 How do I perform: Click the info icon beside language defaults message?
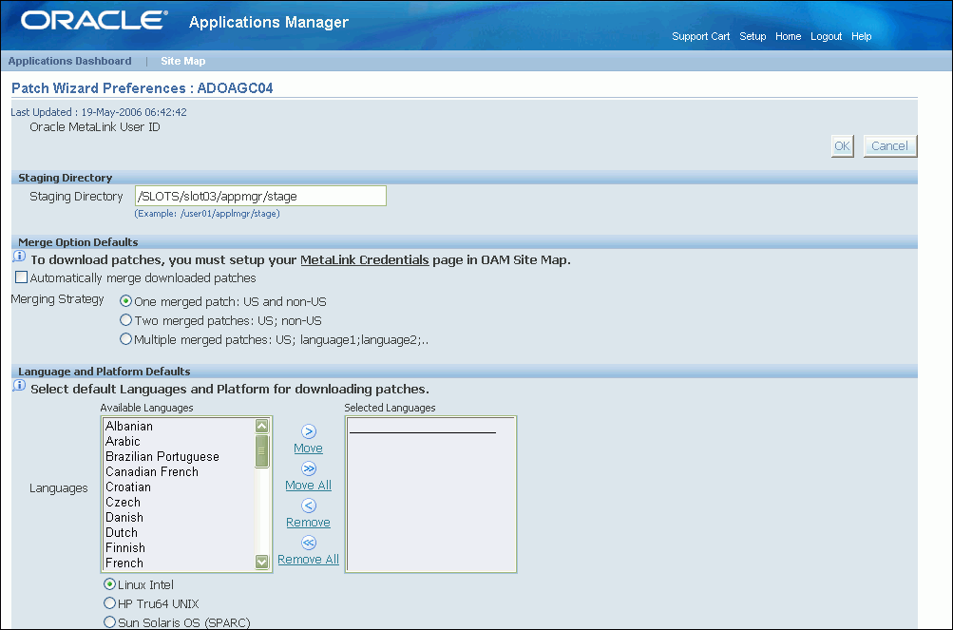point(19,386)
